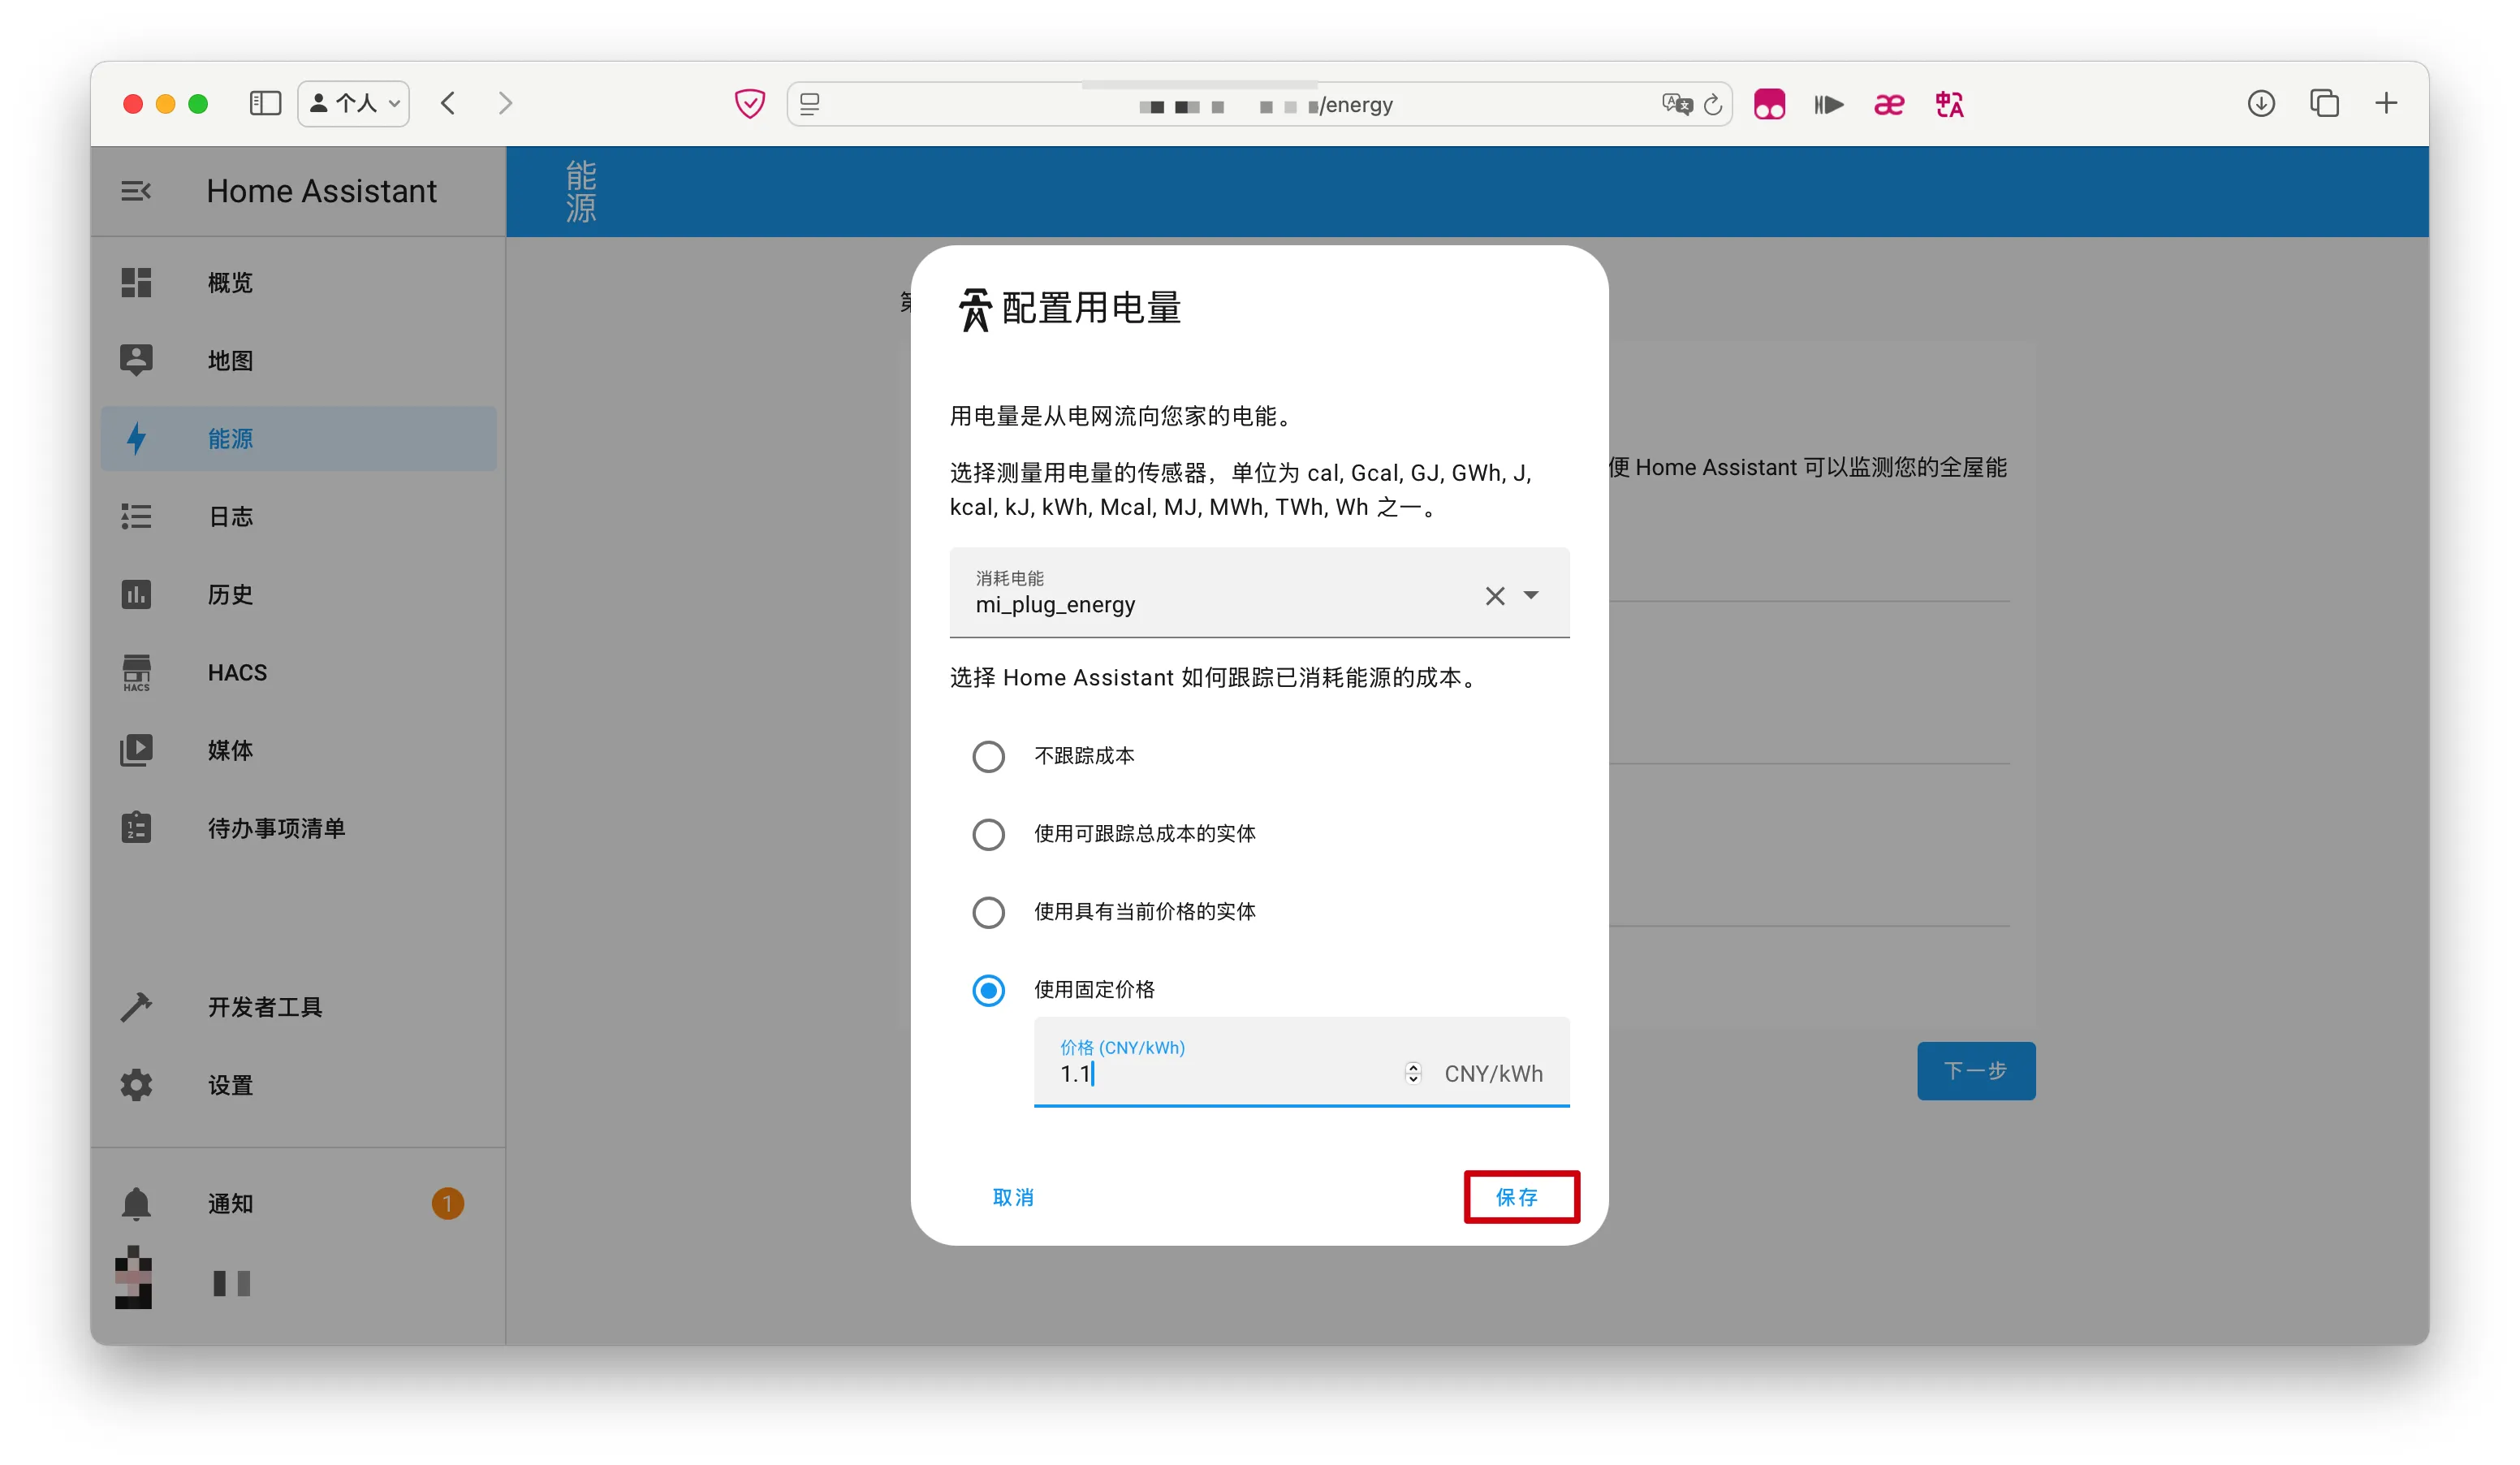Viewport: 2520px width, 1465px height.
Task: Open the 地图 sidebar menu item
Action: 298,360
